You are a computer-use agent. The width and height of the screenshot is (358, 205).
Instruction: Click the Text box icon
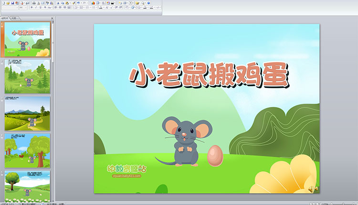pyautogui.click(x=131, y=3)
